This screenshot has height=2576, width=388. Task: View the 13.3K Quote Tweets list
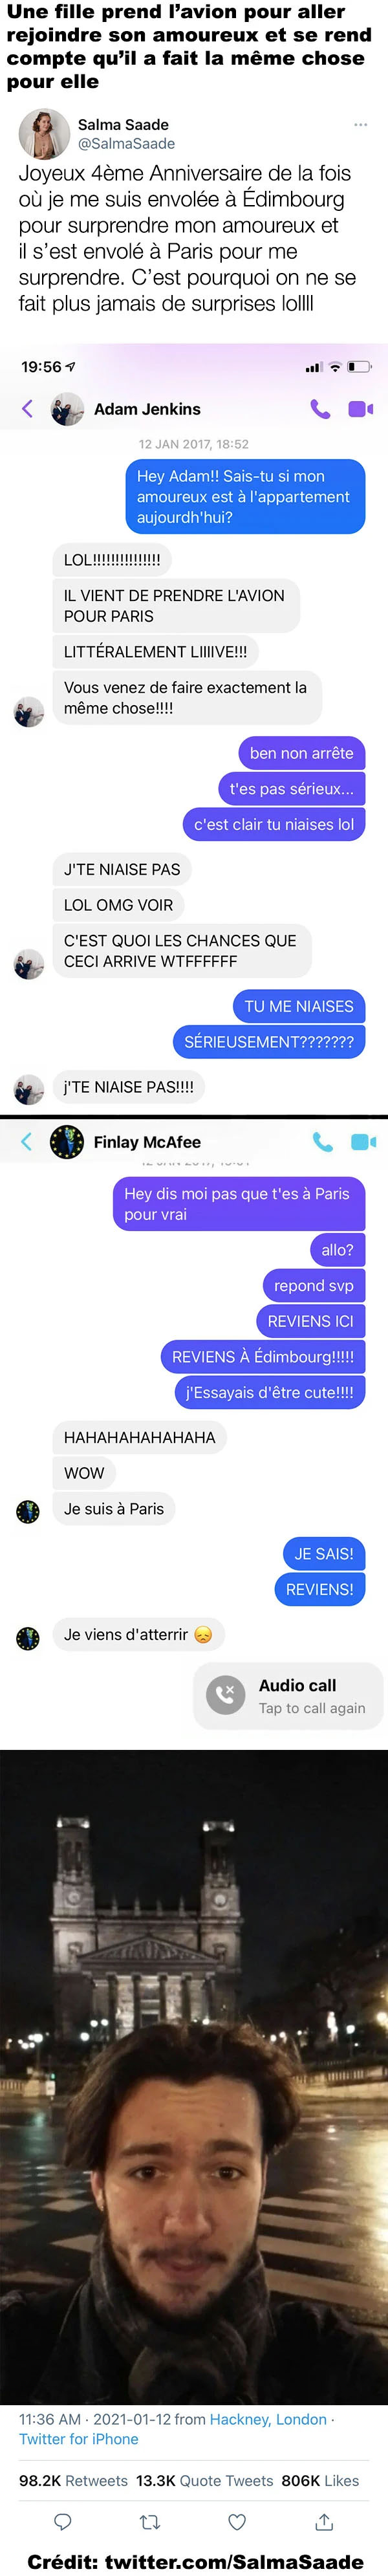pos(204,2481)
